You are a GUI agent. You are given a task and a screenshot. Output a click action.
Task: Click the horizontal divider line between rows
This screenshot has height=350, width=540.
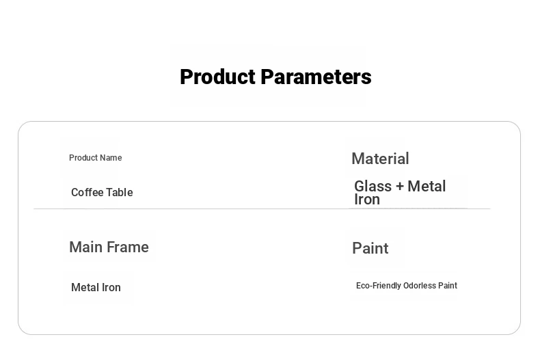205,208
